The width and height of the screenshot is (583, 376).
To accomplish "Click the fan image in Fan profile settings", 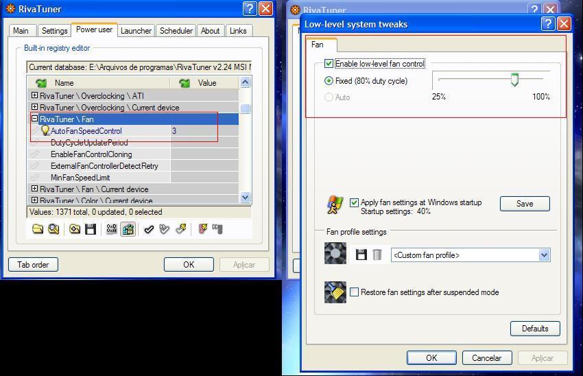I will (335, 253).
